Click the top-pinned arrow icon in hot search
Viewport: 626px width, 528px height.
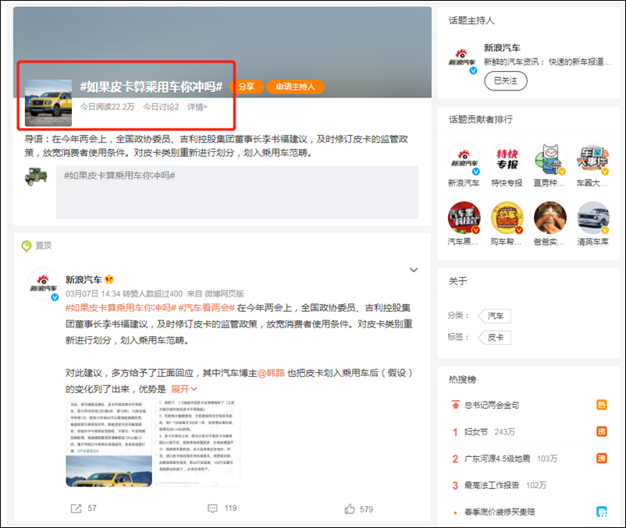455,405
